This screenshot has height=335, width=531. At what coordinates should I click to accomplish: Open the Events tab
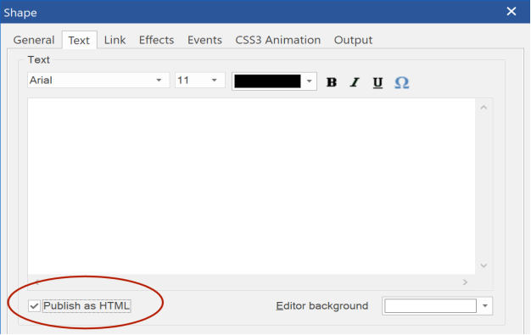click(205, 40)
